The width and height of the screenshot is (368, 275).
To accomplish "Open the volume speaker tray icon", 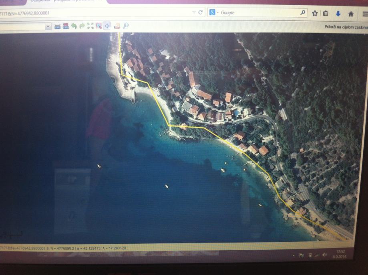I will pyautogui.click(x=325, y=255).
